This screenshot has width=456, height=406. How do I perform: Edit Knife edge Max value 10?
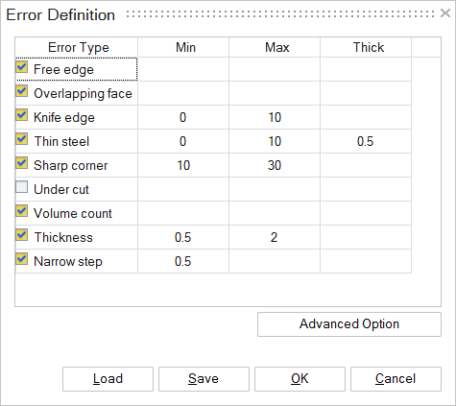tap(275, 117)
